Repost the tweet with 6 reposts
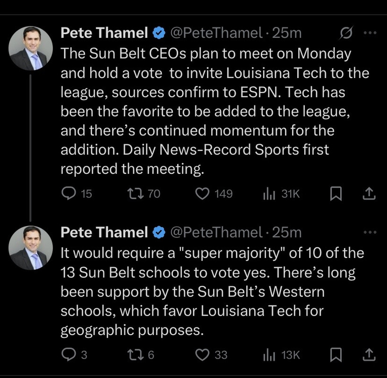This screenshot has height=378, width=387. (136, 355)
